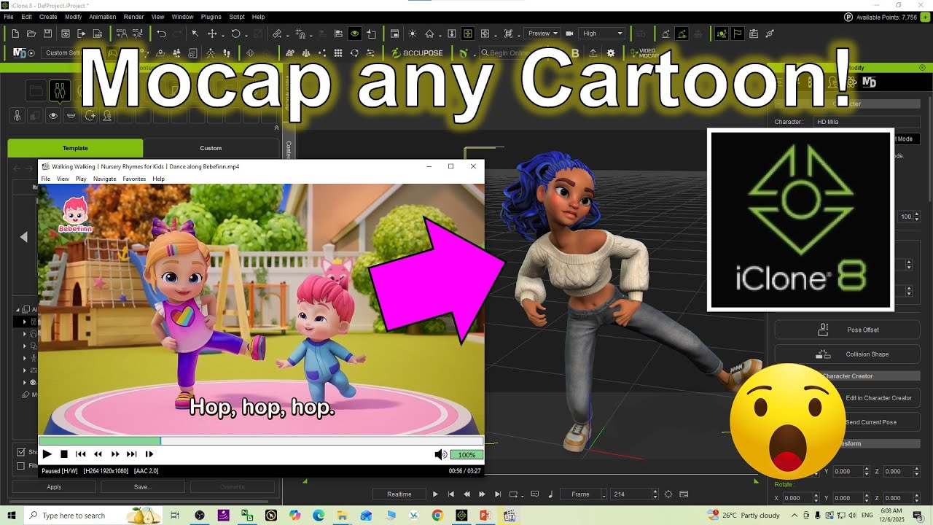Click the Collision Shape button

pos(847,354)
